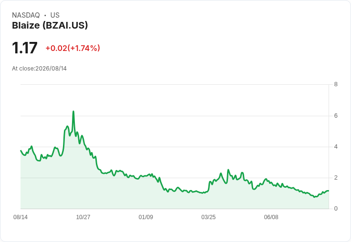Click the At close:2026/08/14 timestamp
Image resolution: width=351 pixels, height=242 pixels.
[40, 68]
